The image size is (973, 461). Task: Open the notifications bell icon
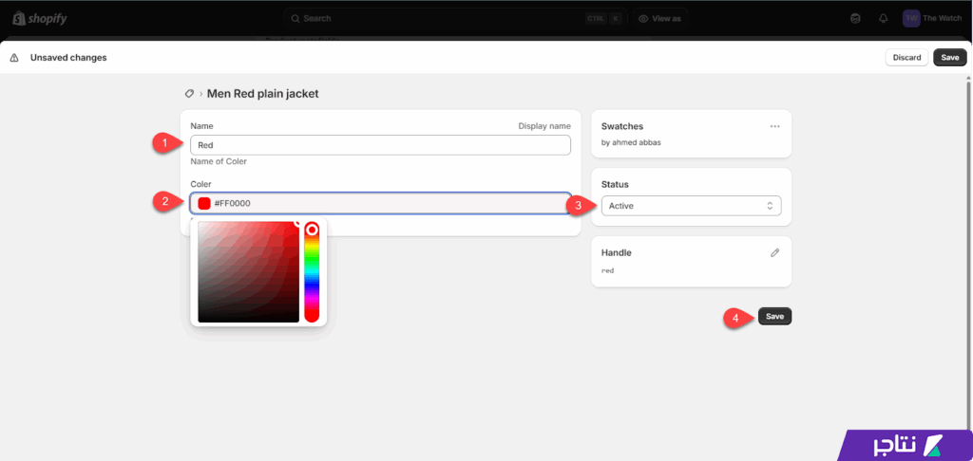tap(883, 18)
